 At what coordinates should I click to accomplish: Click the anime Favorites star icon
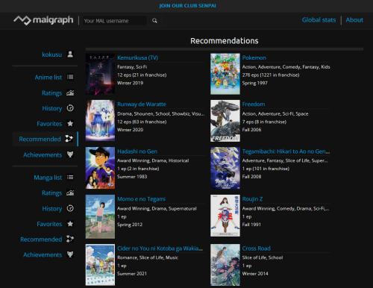(70, 124)
